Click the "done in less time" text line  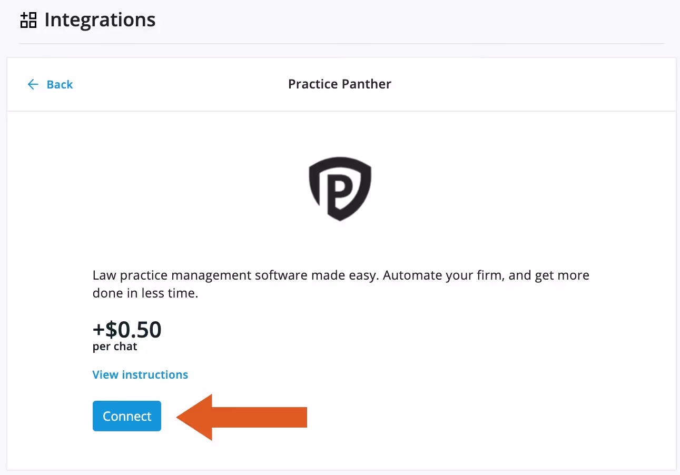[145, 293]
